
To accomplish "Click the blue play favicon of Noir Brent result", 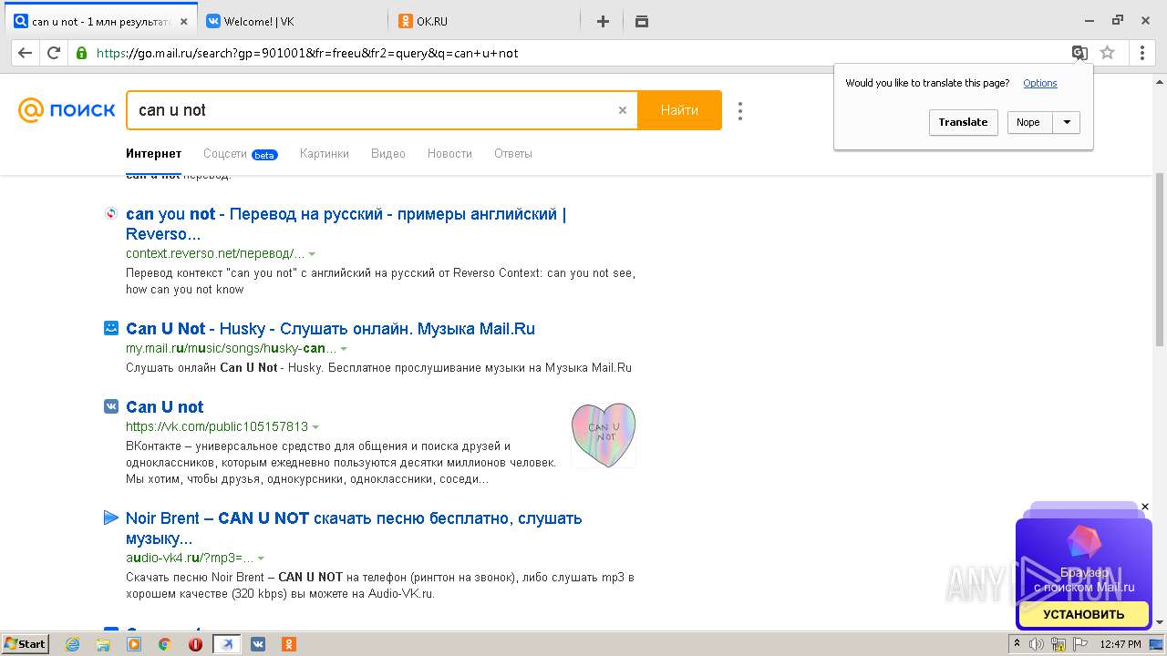I will 111,518.
